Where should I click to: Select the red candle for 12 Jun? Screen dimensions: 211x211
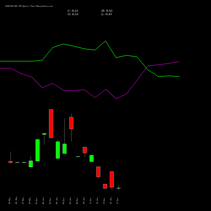pyautogui.click(x=98, y=172)
